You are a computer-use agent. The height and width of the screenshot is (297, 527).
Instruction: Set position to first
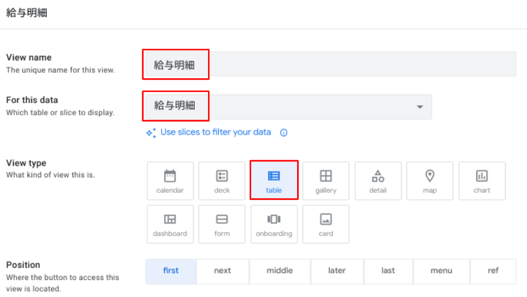[x=171, y=271]
